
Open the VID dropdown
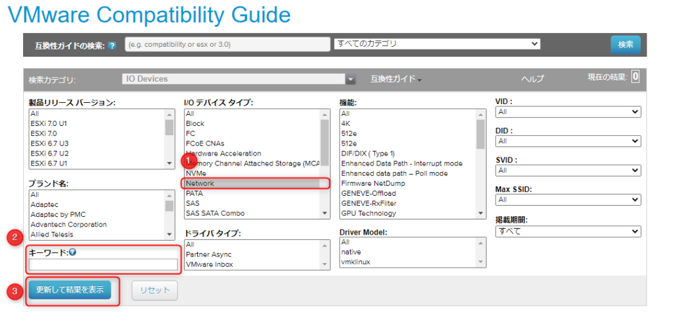click(x=568, y=112)
